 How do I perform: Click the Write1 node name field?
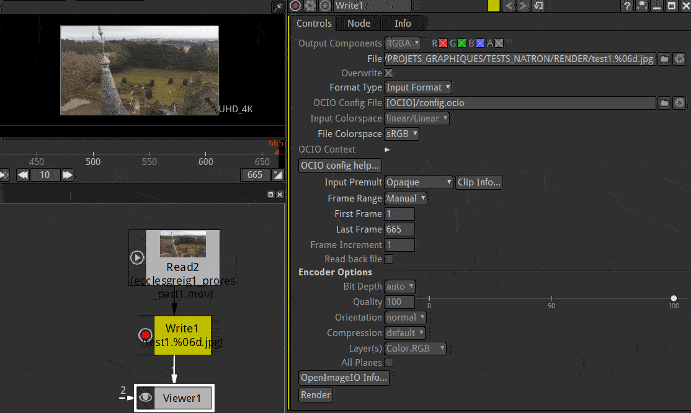(x=372, y=6)
